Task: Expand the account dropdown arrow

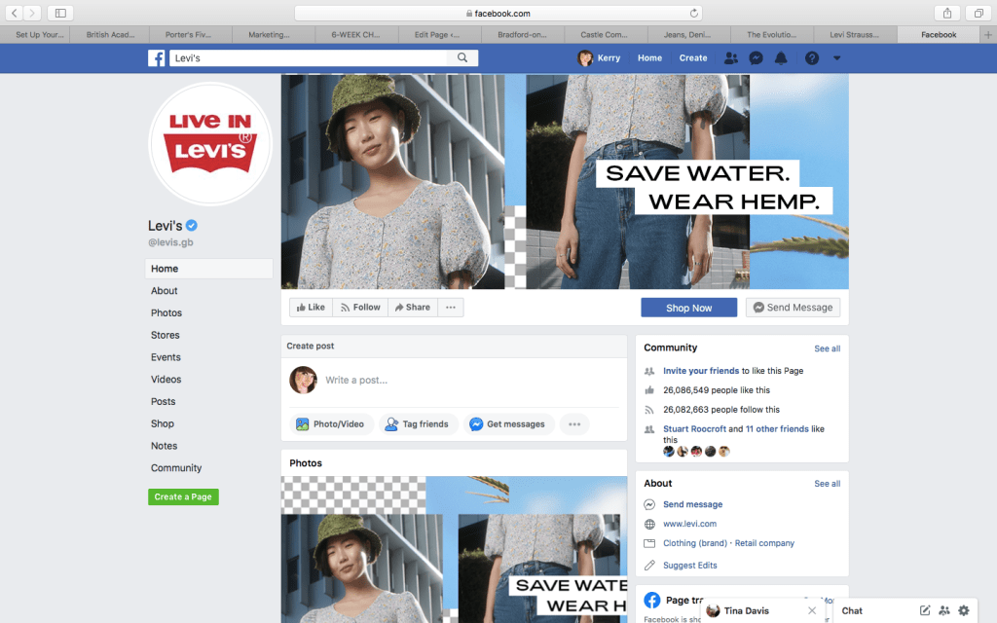Action: (836, 58)
